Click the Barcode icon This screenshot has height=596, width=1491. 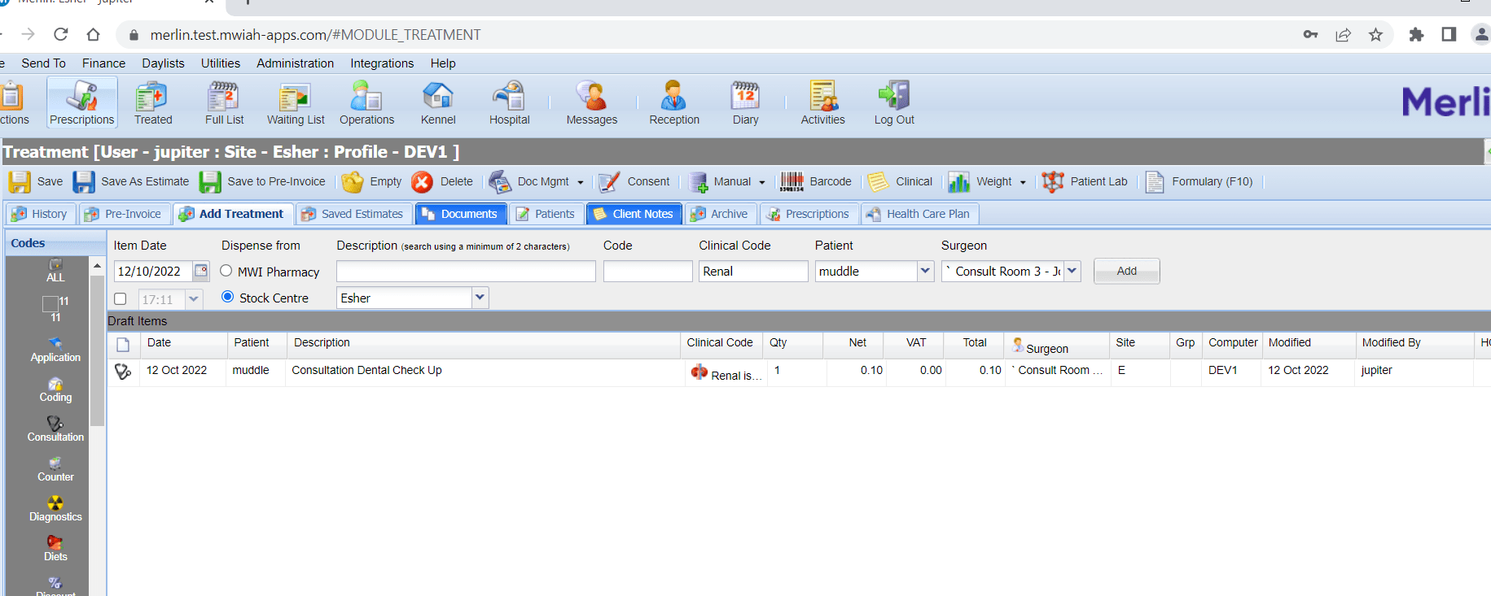tap(792, 181)
